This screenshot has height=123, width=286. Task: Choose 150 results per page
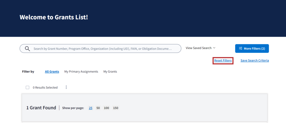click(x=116, y=108)
